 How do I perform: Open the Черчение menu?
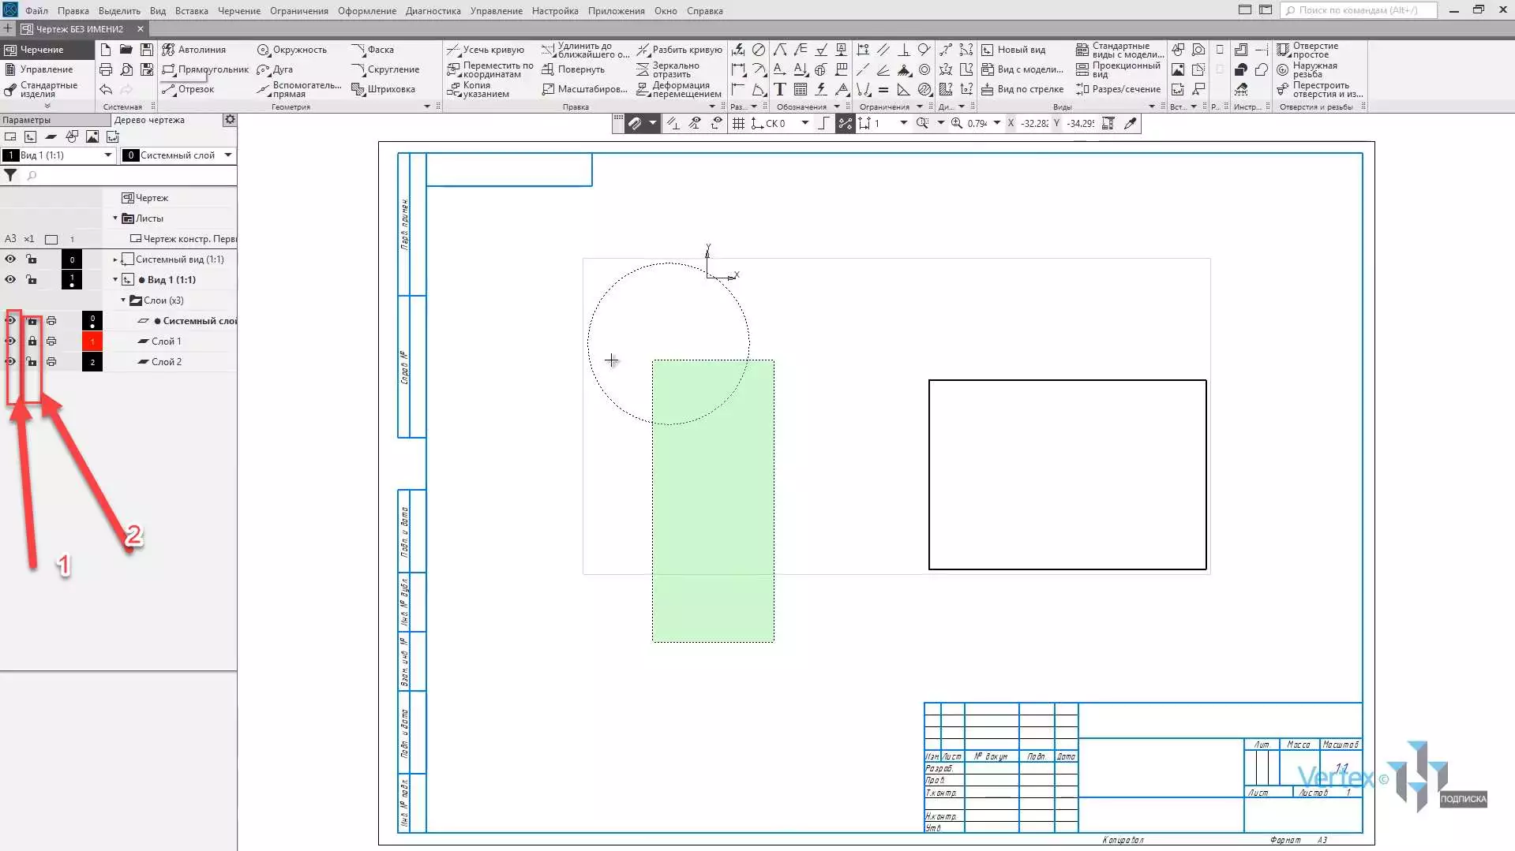(238, 11)
